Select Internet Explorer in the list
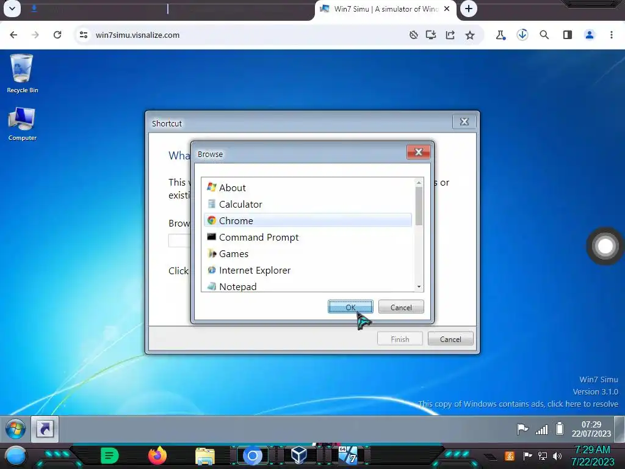Viewport: 625px width, 469px height. tap(308, 271)
